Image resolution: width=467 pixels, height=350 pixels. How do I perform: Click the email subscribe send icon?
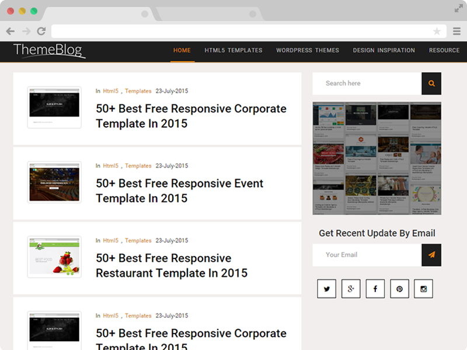coord(431,255)
